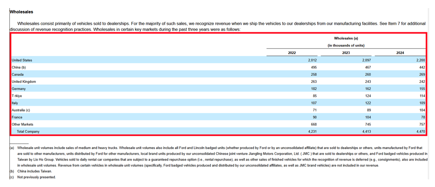Select the 'Not previously presented' footnote

click(x=37, y=177)
